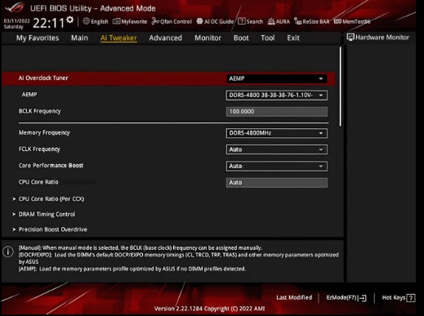Image resolution: width=424 pixels, height=316 pixels.
Task: Select the Ai Tweaker tab
Action: tap(118, 38)
